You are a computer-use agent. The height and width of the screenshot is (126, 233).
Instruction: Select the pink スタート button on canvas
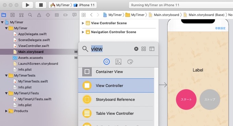[186, 100]
